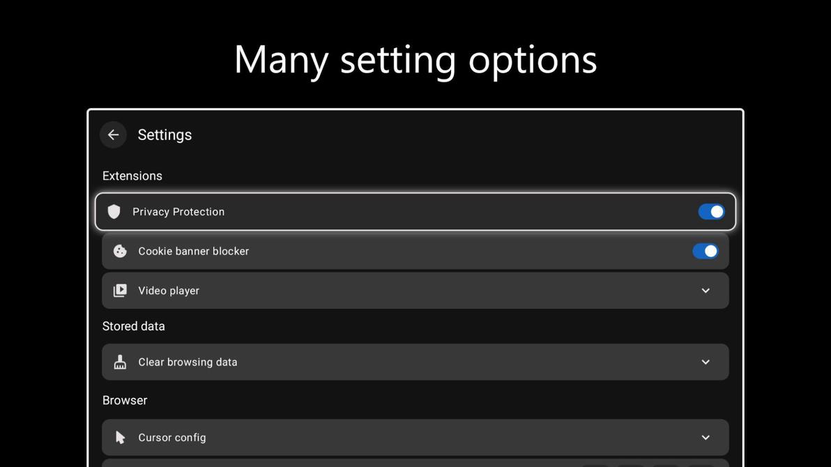
Task: Click the back arrow button
Action: tap(113, 135)
